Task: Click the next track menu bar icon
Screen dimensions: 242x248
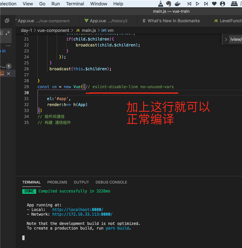Action: coord(206,4)
